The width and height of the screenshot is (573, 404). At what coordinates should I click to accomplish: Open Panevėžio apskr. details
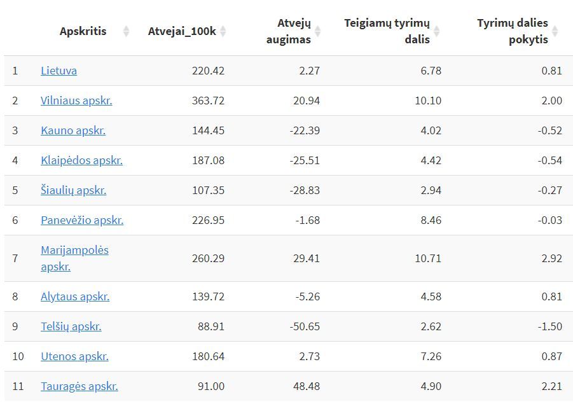82,220
